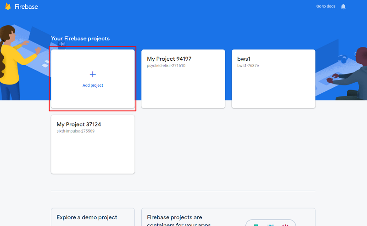Click the Firebase projects are containers card

(x=228, y=217)
